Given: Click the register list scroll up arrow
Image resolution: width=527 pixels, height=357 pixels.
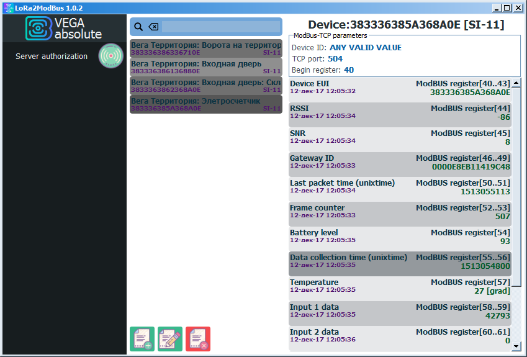Looking at the screenshot, I should click(517, 82).
